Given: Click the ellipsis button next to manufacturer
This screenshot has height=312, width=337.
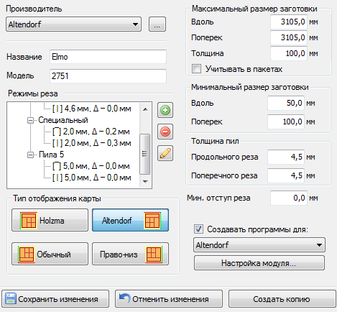Looking at the screenshot, I should pyautogui.click(x=157, y=24).
